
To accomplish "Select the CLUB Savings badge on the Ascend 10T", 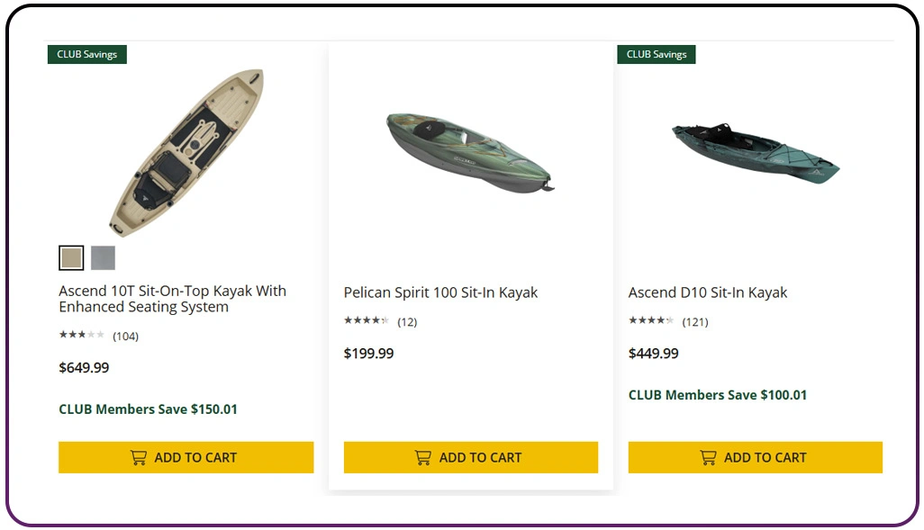I will coord(86,54).
